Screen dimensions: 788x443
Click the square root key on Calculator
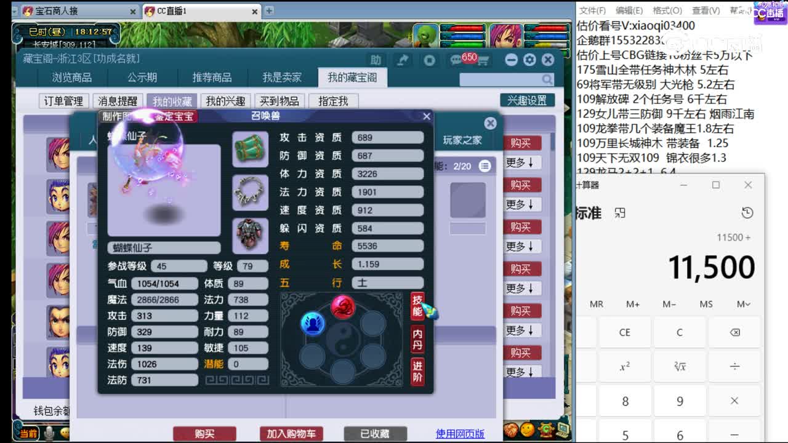tap(680, 367)
